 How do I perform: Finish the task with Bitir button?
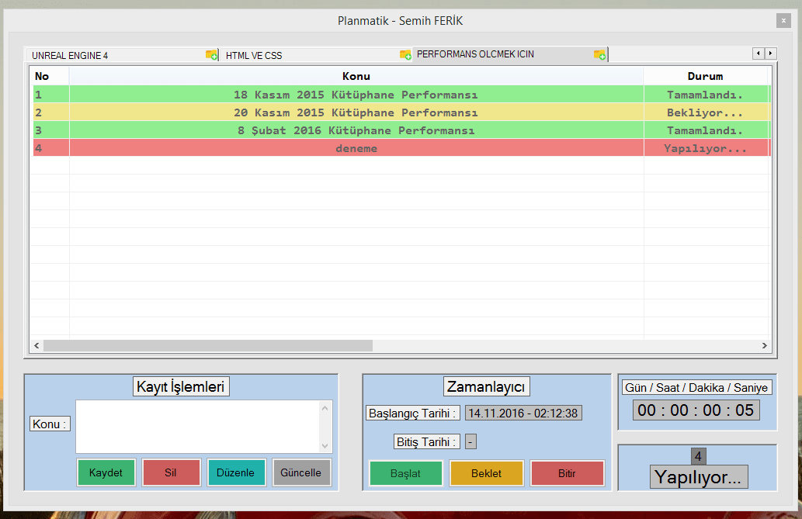tap(568, 473)
